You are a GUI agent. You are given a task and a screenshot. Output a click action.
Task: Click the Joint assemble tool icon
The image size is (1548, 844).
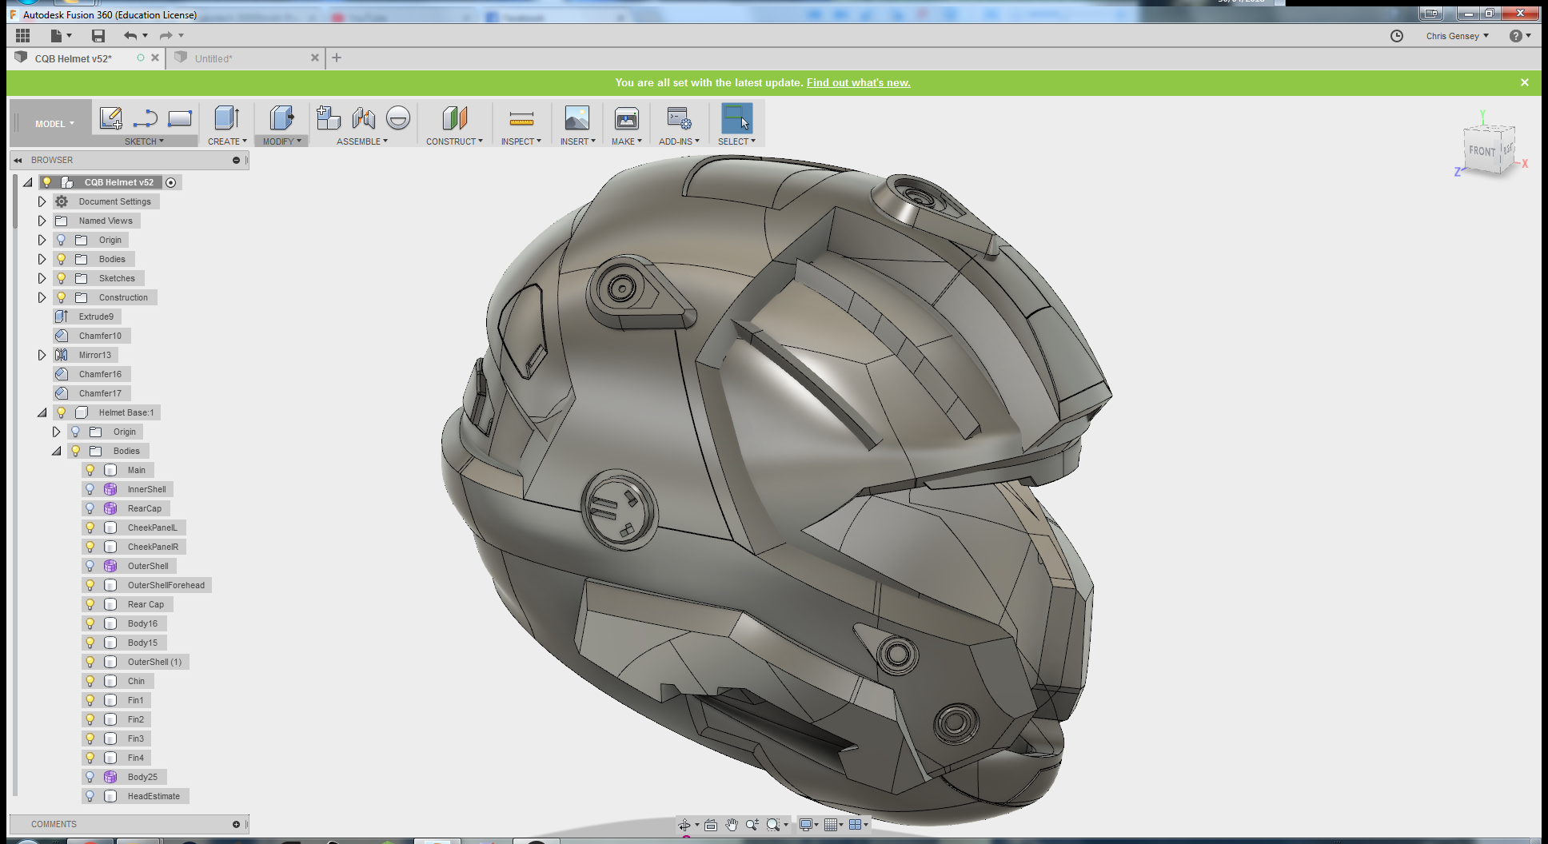[363, 118]
